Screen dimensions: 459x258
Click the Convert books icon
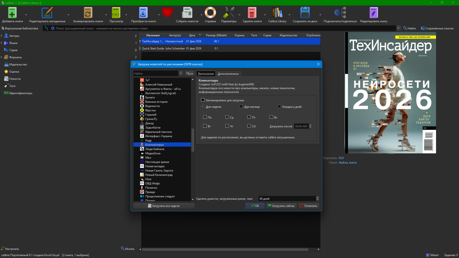(88, 13)
